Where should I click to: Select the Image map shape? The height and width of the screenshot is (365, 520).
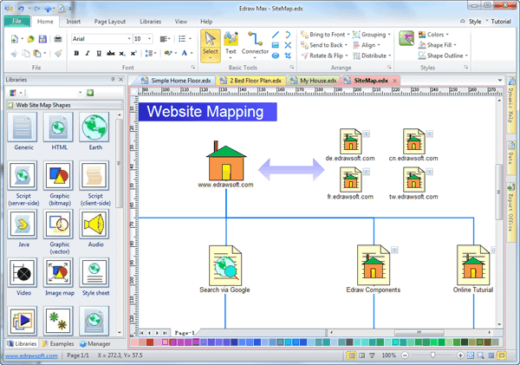(x=58, y=273)
